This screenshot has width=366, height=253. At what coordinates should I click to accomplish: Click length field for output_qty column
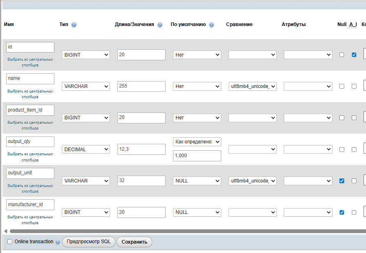141,150
